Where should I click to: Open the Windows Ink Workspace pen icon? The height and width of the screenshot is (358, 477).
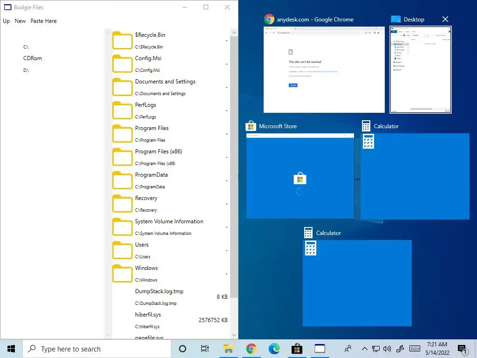(x=400, y=349)
